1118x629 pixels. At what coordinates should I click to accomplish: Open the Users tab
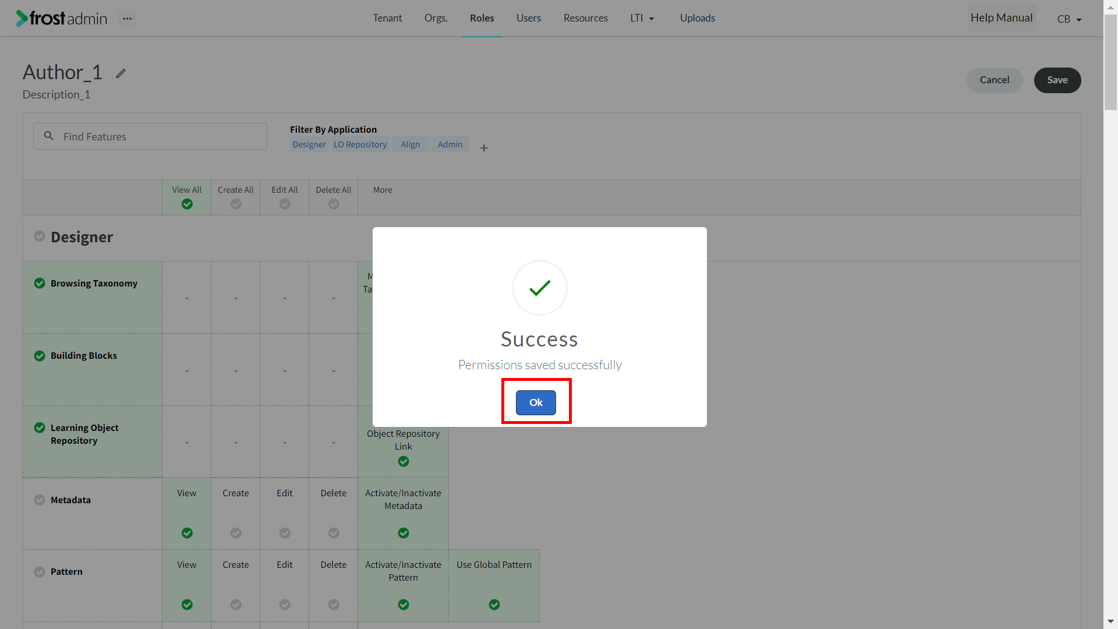point(529,18)
